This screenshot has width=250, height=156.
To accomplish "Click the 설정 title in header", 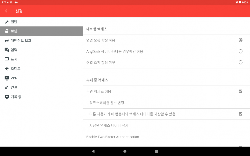I will (19, 11).
